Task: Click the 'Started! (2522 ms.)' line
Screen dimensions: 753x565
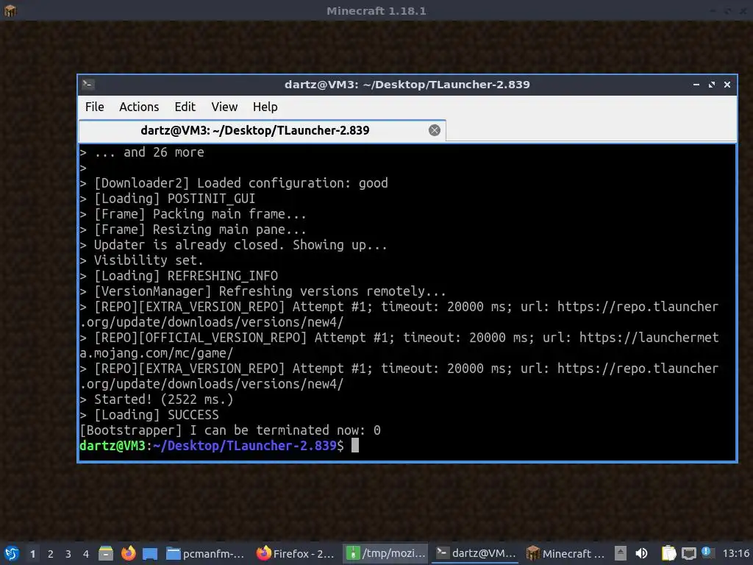Action: pyautogui.click(x=157, y=399)
